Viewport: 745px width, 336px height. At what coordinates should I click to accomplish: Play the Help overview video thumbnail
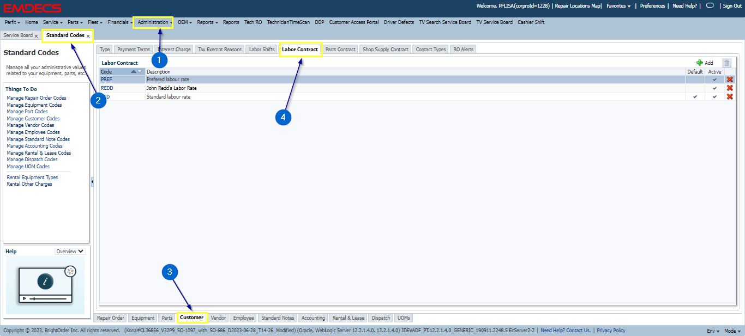pyautogui.click(x=45, y=283)
